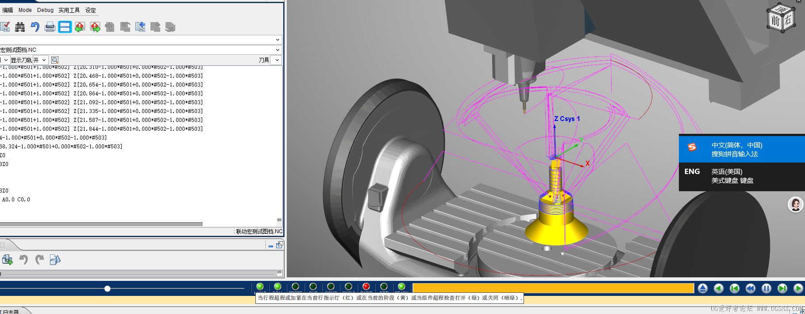Toggle the red RAPID indicator light
The width and height of the screenshot is (805, 314).
[366, 287]
